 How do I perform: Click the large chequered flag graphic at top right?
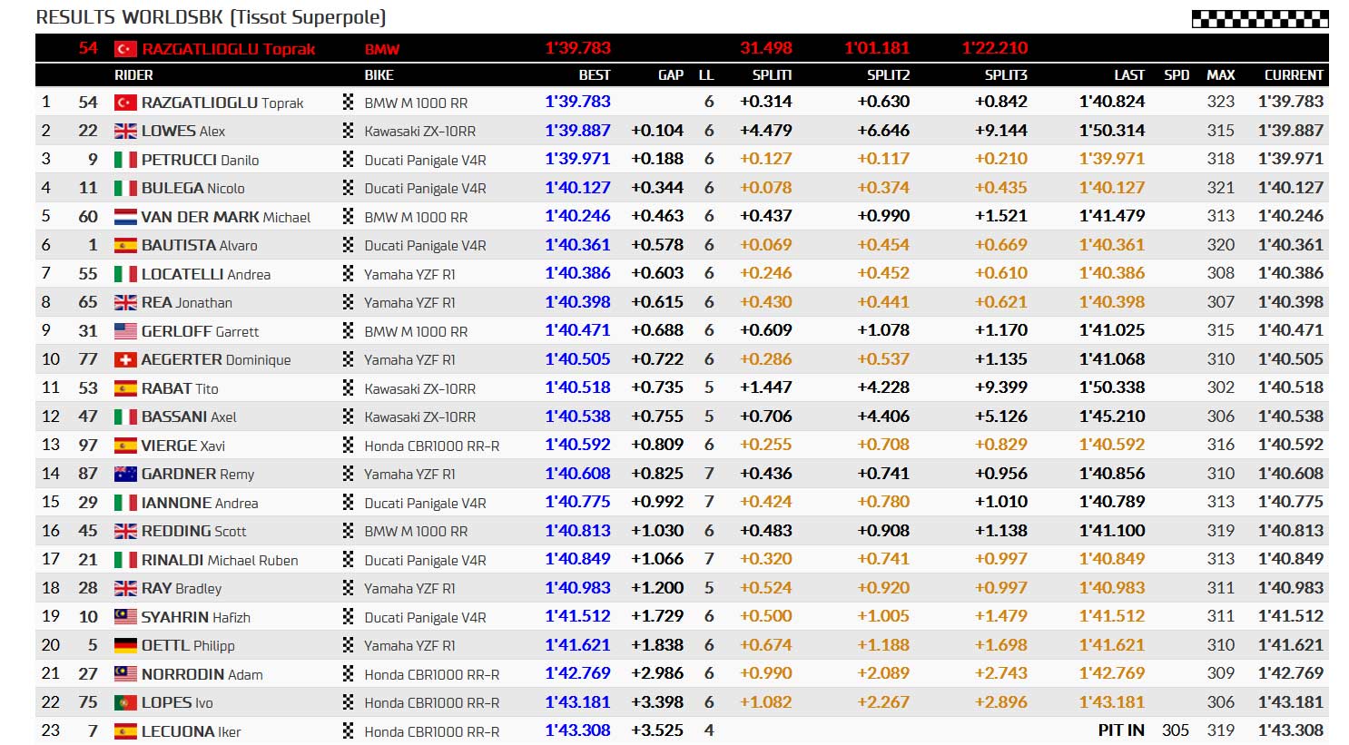(x=1260, y=17)
